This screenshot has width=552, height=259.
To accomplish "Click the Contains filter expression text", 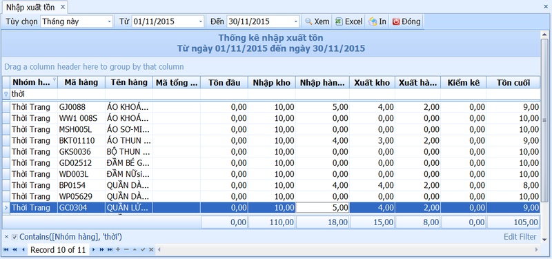I will pyautogui.click(x=71, y=237).
